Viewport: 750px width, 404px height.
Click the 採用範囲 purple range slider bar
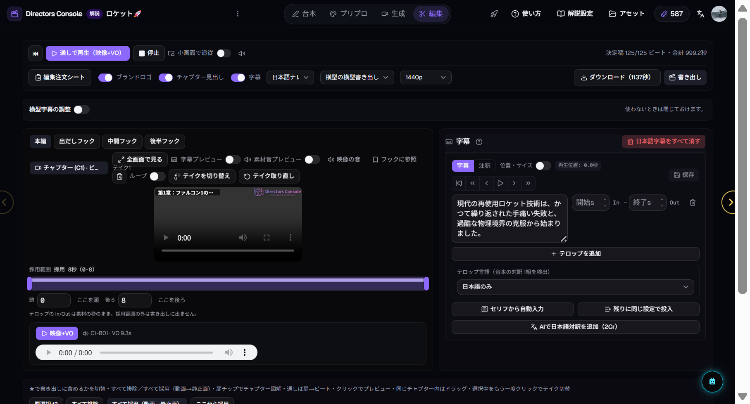point(228,284)
